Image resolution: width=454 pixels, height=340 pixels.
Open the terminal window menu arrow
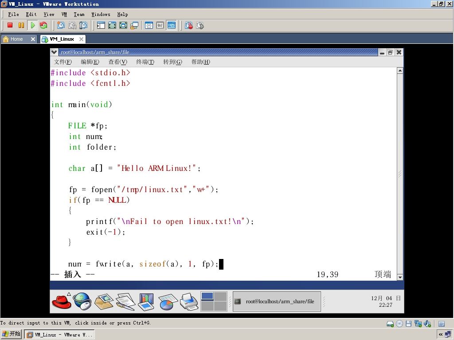(x=54, y=52)
